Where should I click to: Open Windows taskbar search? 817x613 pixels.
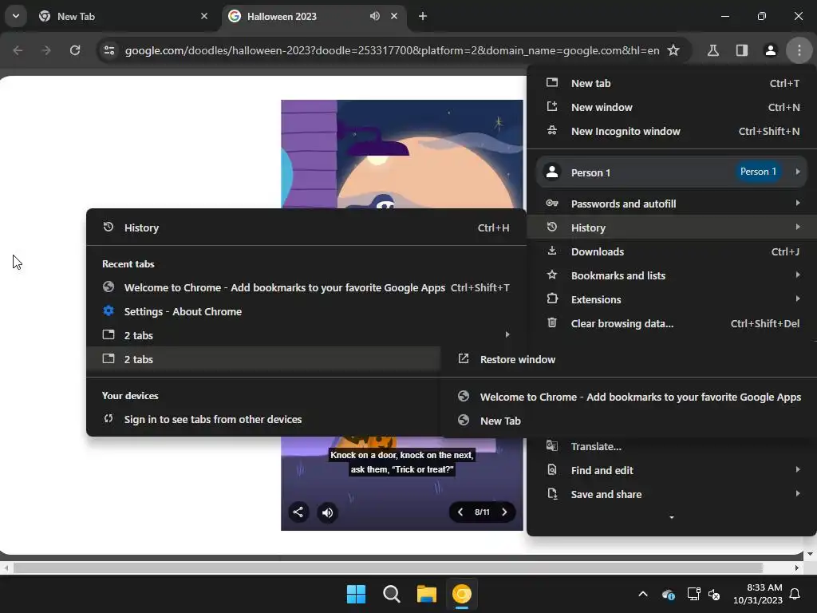click(391, 594)
